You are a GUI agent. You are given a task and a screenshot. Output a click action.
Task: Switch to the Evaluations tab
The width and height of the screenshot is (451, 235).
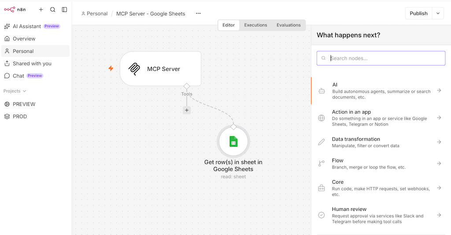point(288,25)
